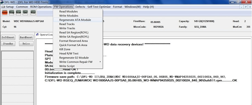The width and height of the screenshot is (252, 105).
Task: Close the FW Operations menu header
Action: pos(63,7)
